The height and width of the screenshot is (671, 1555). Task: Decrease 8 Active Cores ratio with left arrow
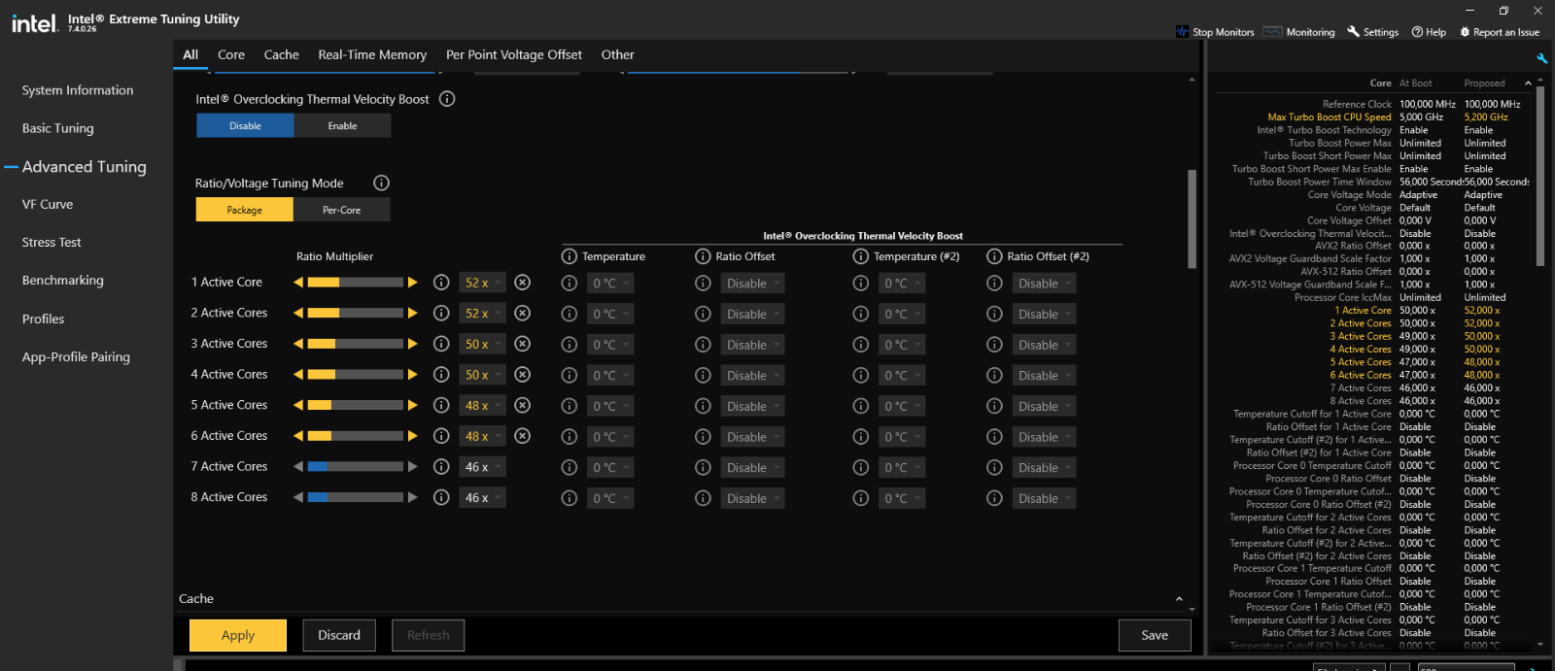(298, 497)
